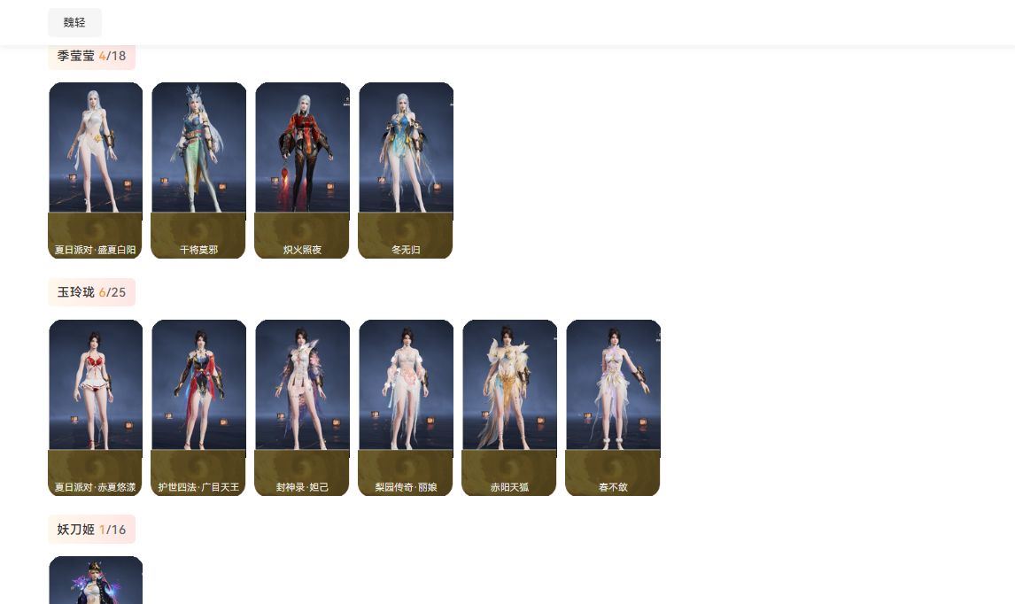Open the 春不敛 skin card
The width and height of the screenshot is (1015, 604).
(613, 408)
